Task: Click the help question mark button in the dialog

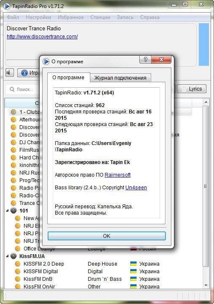Action: 145,59
